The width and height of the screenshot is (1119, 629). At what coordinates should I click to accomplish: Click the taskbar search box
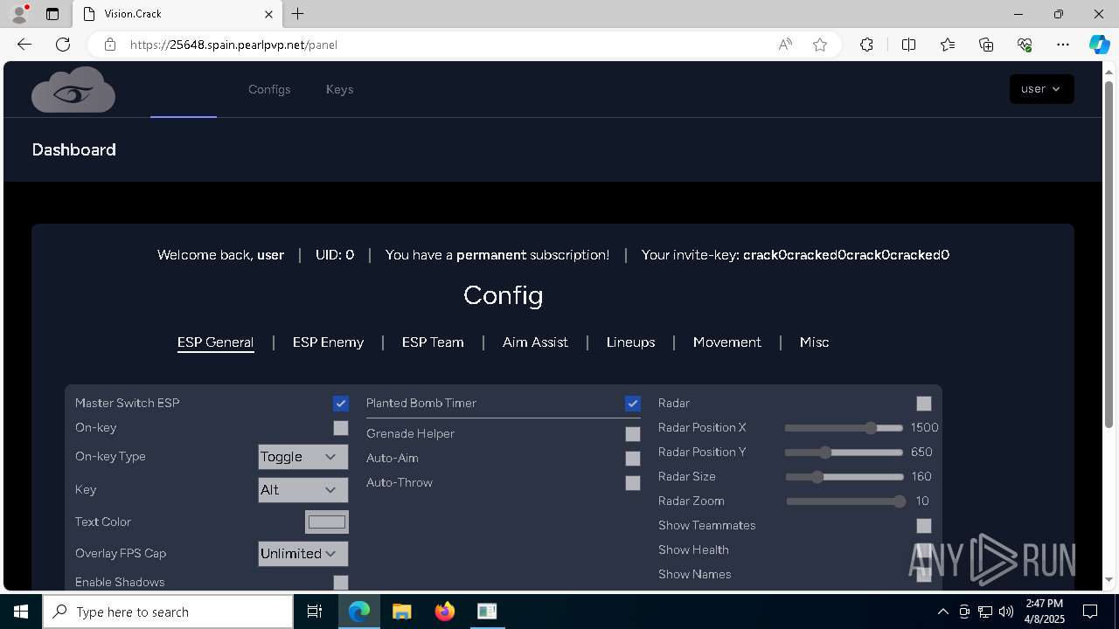coord(168,612)
